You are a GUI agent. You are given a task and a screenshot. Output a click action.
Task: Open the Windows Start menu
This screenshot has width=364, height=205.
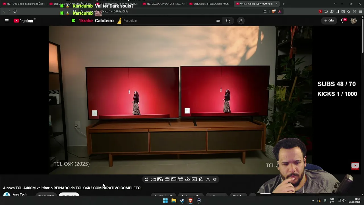(x=165, y=200)
